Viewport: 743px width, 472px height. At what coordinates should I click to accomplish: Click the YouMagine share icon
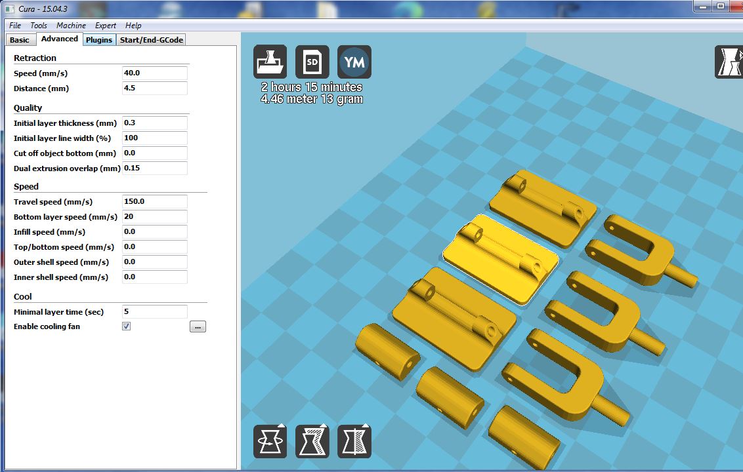354,62
